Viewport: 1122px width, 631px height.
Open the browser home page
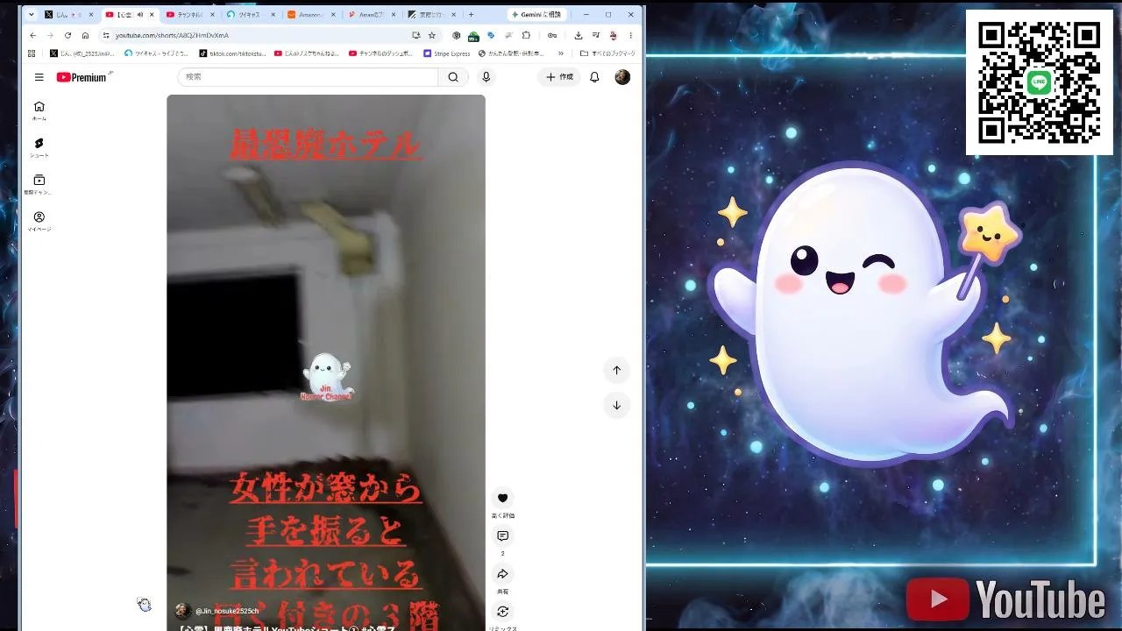85,35
